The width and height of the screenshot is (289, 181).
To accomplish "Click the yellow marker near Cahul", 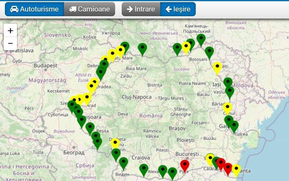I will coord(228,107).
